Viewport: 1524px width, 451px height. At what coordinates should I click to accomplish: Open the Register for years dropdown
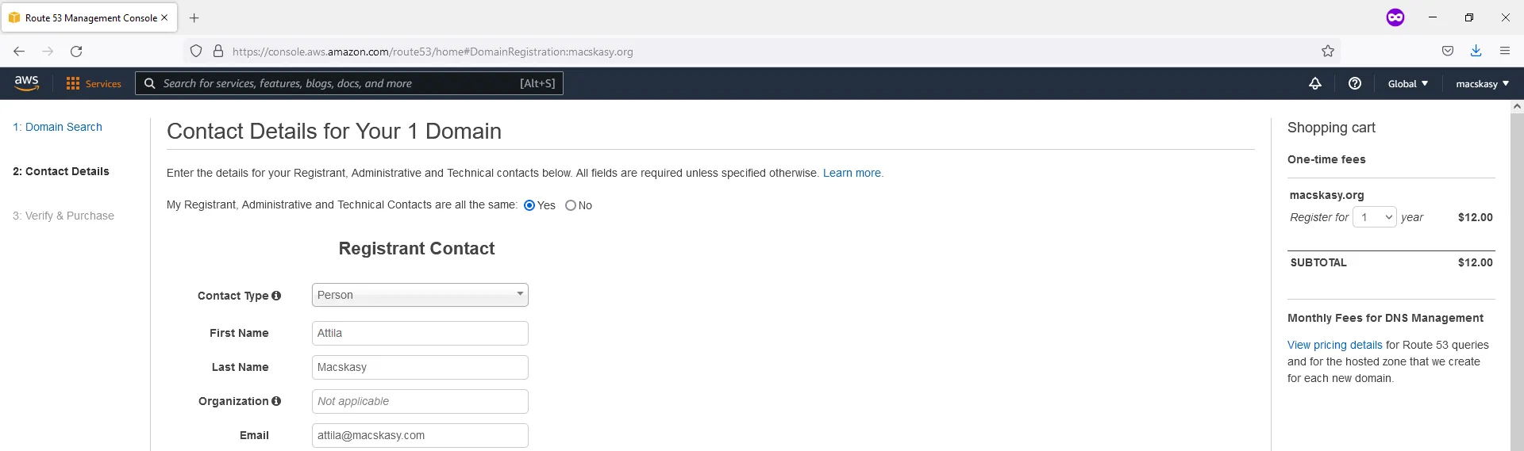click(x=1374, y=217)
